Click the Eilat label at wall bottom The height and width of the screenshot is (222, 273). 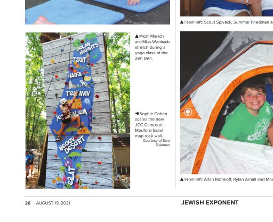tap(71, 175)
